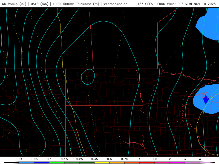Click the magenta 2 inch color swatch

(177, 163)
